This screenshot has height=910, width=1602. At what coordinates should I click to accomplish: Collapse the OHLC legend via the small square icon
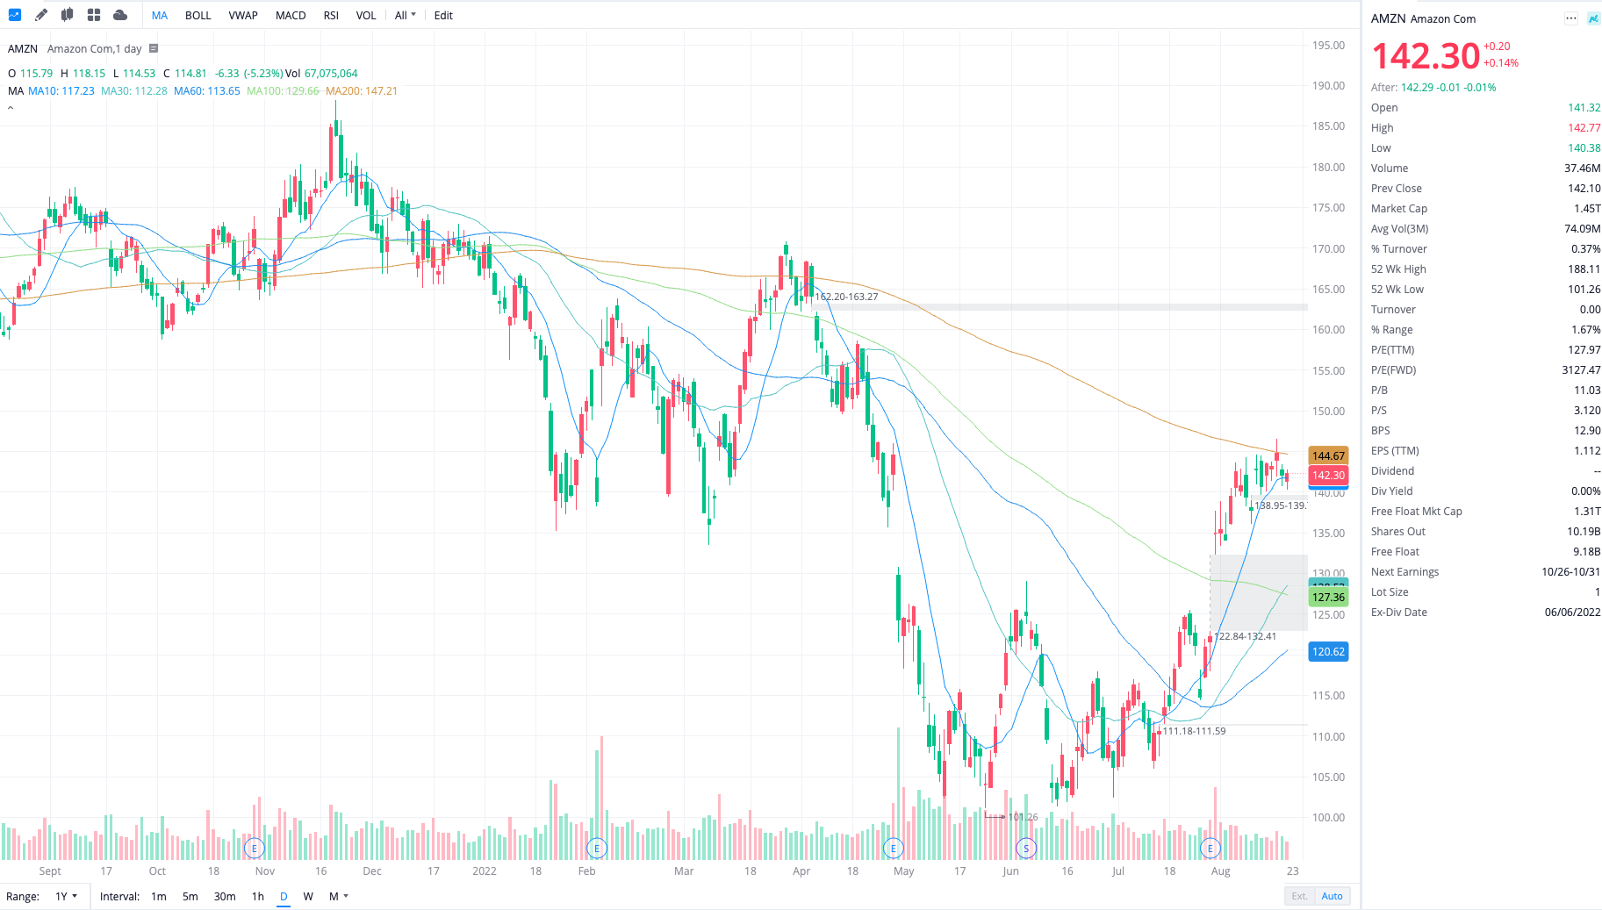tap(154, 48)
